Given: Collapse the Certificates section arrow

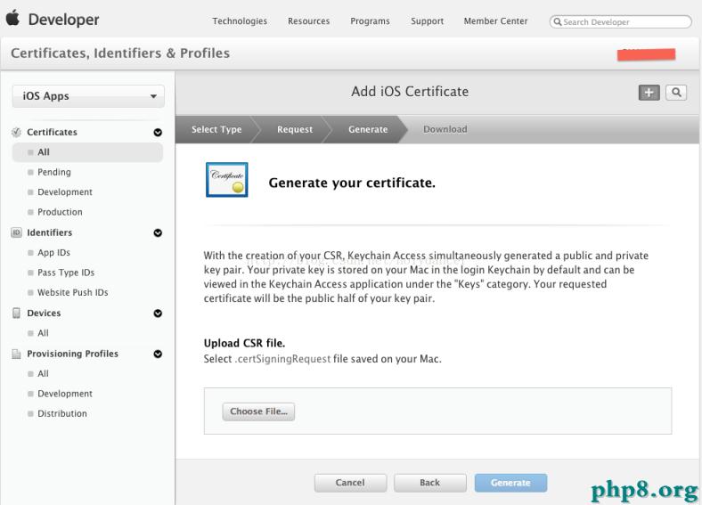Looking at the screenshot, I should pyautogui.click(x=158, y=133).
